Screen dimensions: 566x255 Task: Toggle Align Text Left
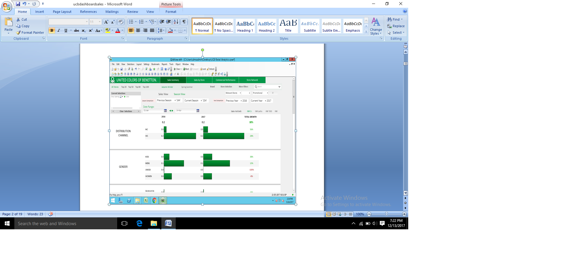(x=131, y=30)
